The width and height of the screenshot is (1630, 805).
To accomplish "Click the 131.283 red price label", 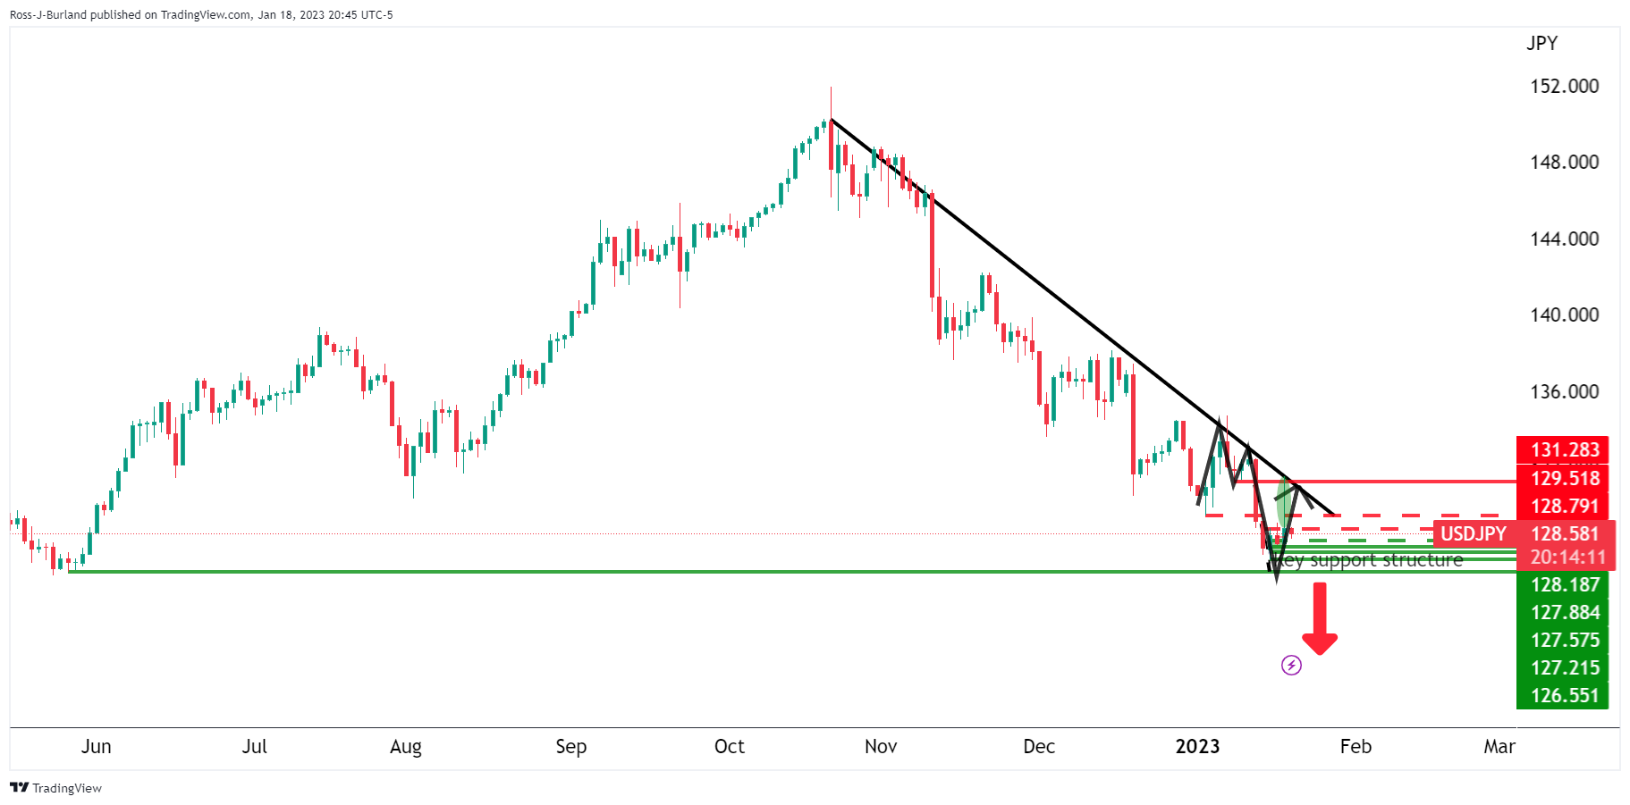I will click(x=1565, y=449).
